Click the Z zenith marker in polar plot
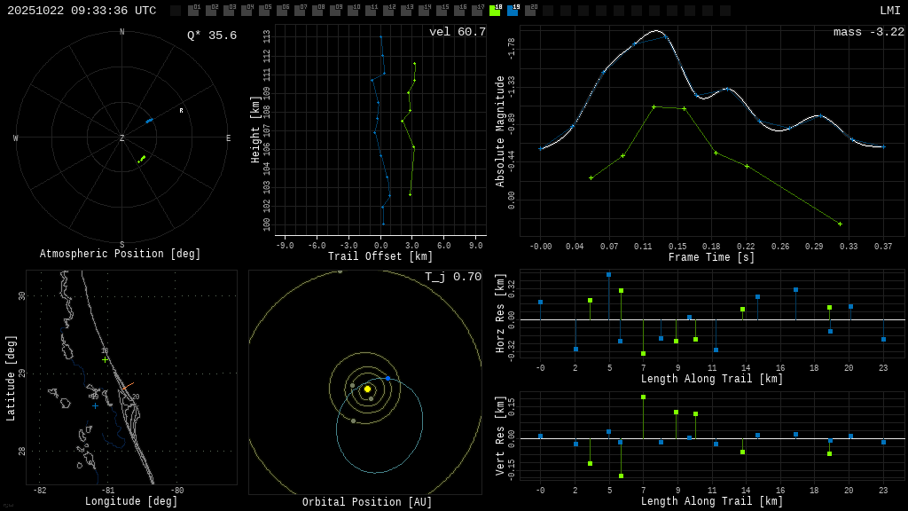Image resolution: width=908 pixels, height=511 pixels. coord(122,138)
